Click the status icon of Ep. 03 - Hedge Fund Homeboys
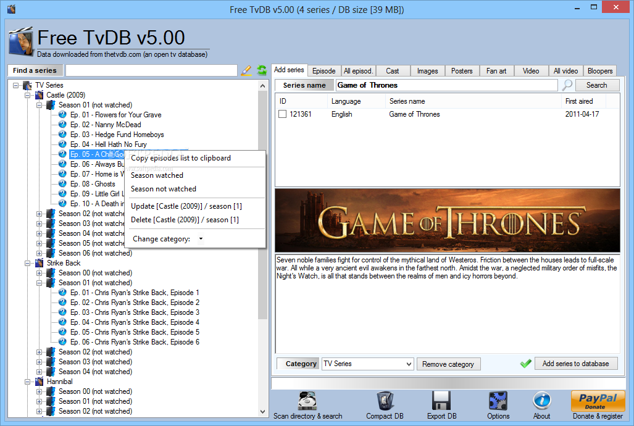Viewport: 634px width, 426px height. coord(62,135)
